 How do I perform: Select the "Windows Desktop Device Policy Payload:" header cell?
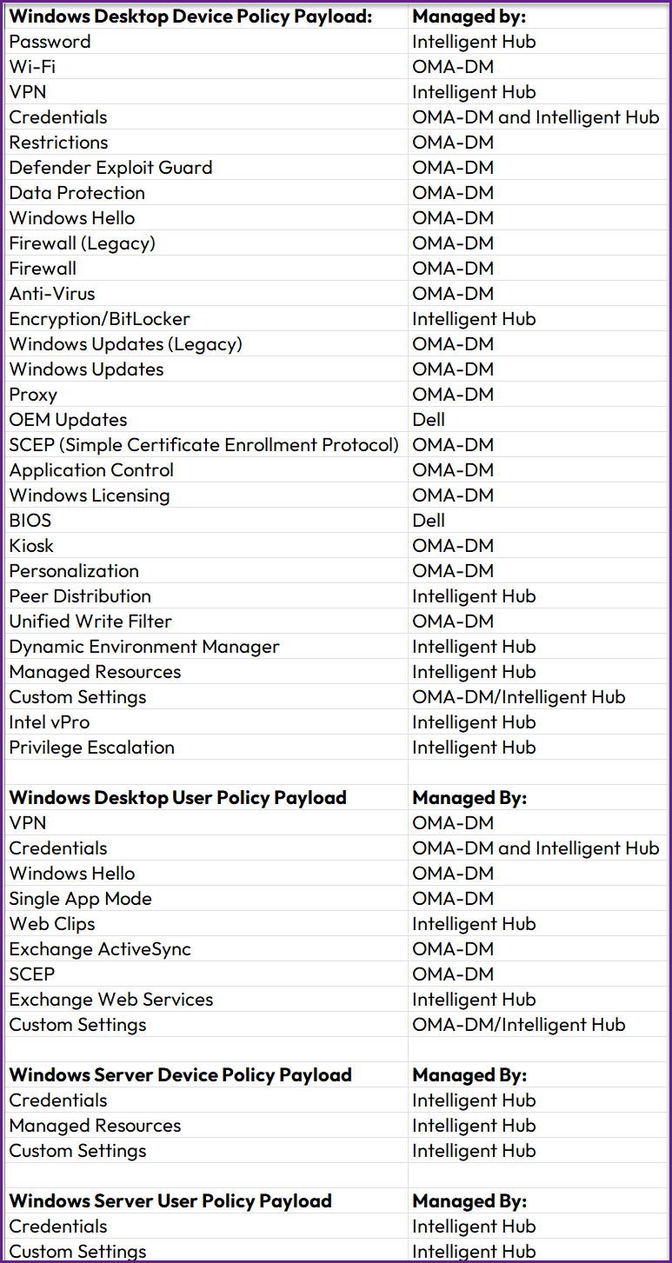[x=190, y=16]
